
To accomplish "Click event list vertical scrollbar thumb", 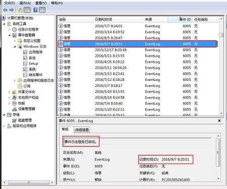I will 221,35.
